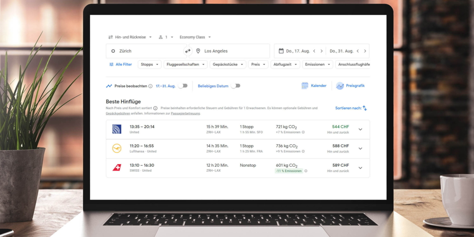This screenshot has height=237, width=474.
Task: Expand the 588 CHF Lufthansa flight details
Action: tap(360, 148)
